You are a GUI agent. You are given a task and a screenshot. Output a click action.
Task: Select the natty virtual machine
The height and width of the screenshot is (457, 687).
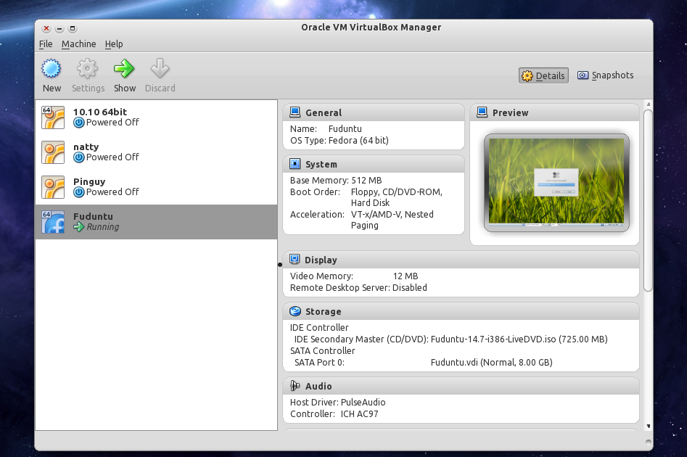pos(102,152)
